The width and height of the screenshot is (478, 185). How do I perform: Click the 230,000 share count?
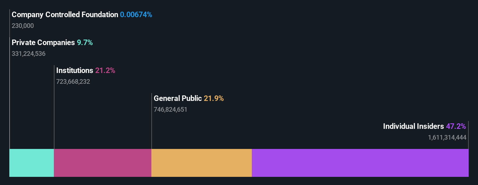(23, 26)
